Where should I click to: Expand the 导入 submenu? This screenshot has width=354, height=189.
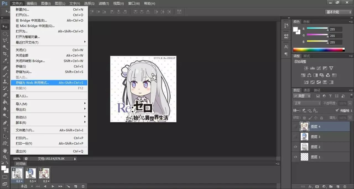(49, 104)
